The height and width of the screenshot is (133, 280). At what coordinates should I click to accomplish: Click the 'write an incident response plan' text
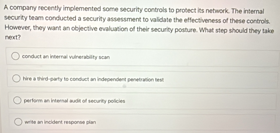[60, 122]
